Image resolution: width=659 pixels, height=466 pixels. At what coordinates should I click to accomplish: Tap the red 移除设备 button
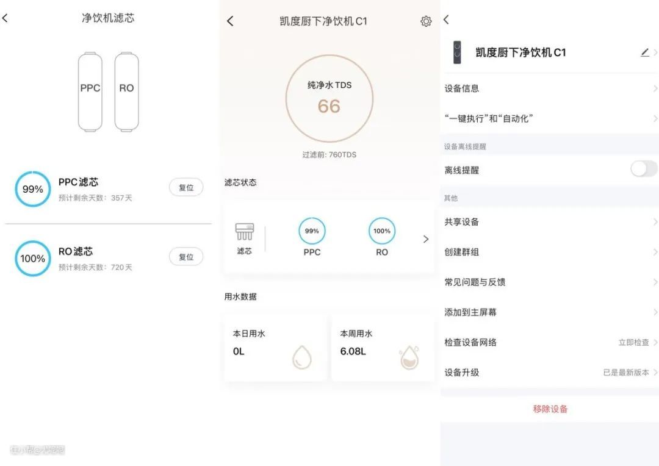(x=550, y=409)
